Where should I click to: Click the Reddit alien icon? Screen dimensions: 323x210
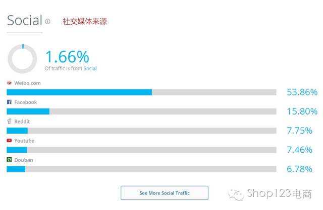point(9,121)
